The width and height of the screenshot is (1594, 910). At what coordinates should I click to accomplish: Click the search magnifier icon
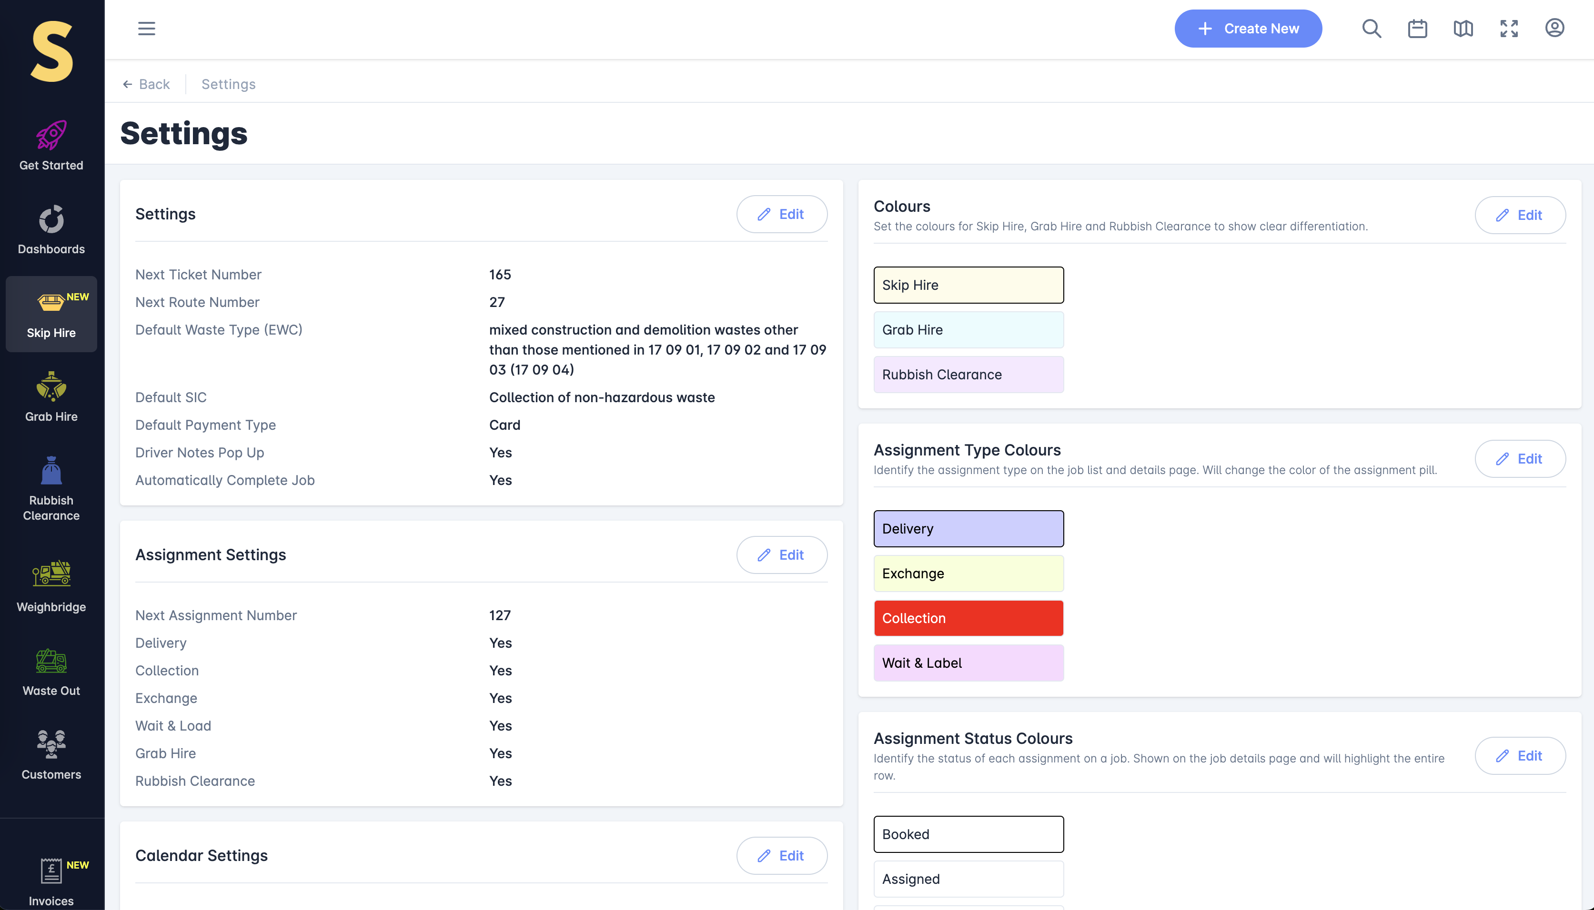1372,29
